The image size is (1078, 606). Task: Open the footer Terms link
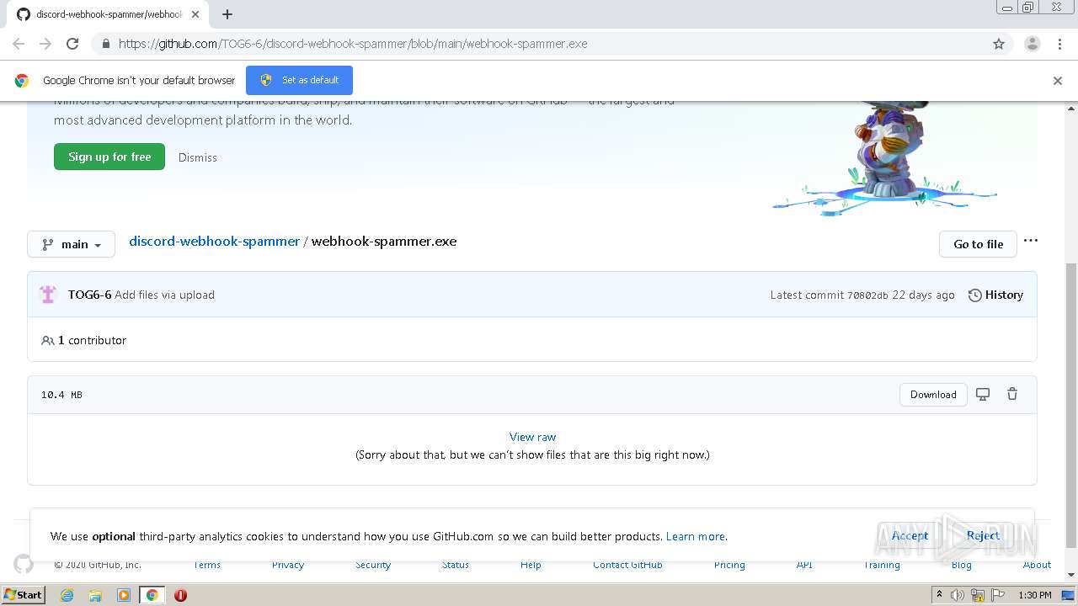[207, 565]
